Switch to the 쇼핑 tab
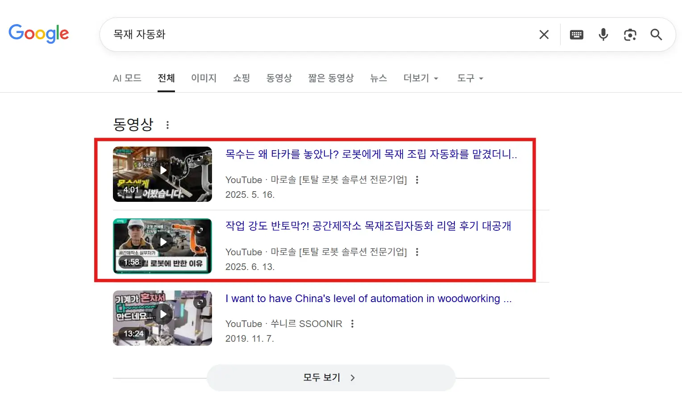The image size is (682, 401). pos(241,78)
